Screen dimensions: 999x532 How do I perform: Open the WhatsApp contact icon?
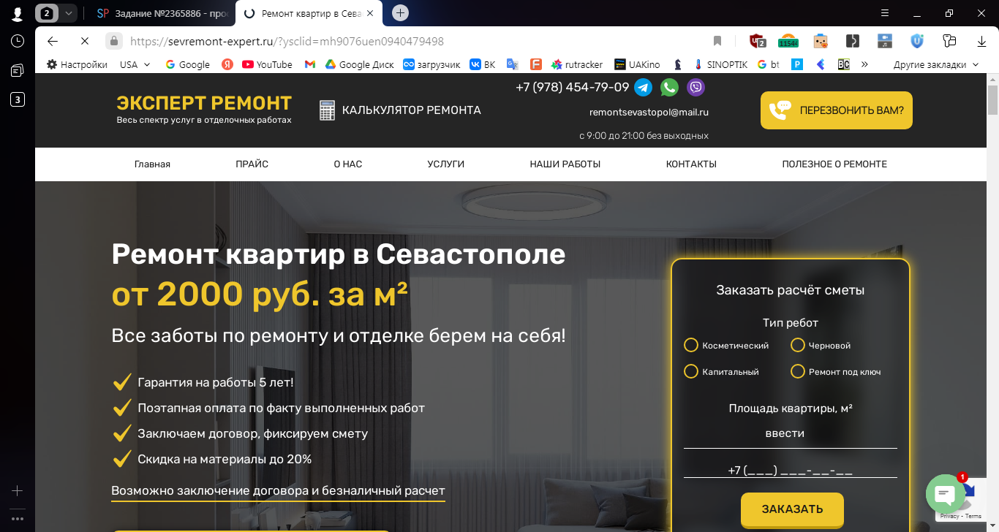(x=669, y=88)
